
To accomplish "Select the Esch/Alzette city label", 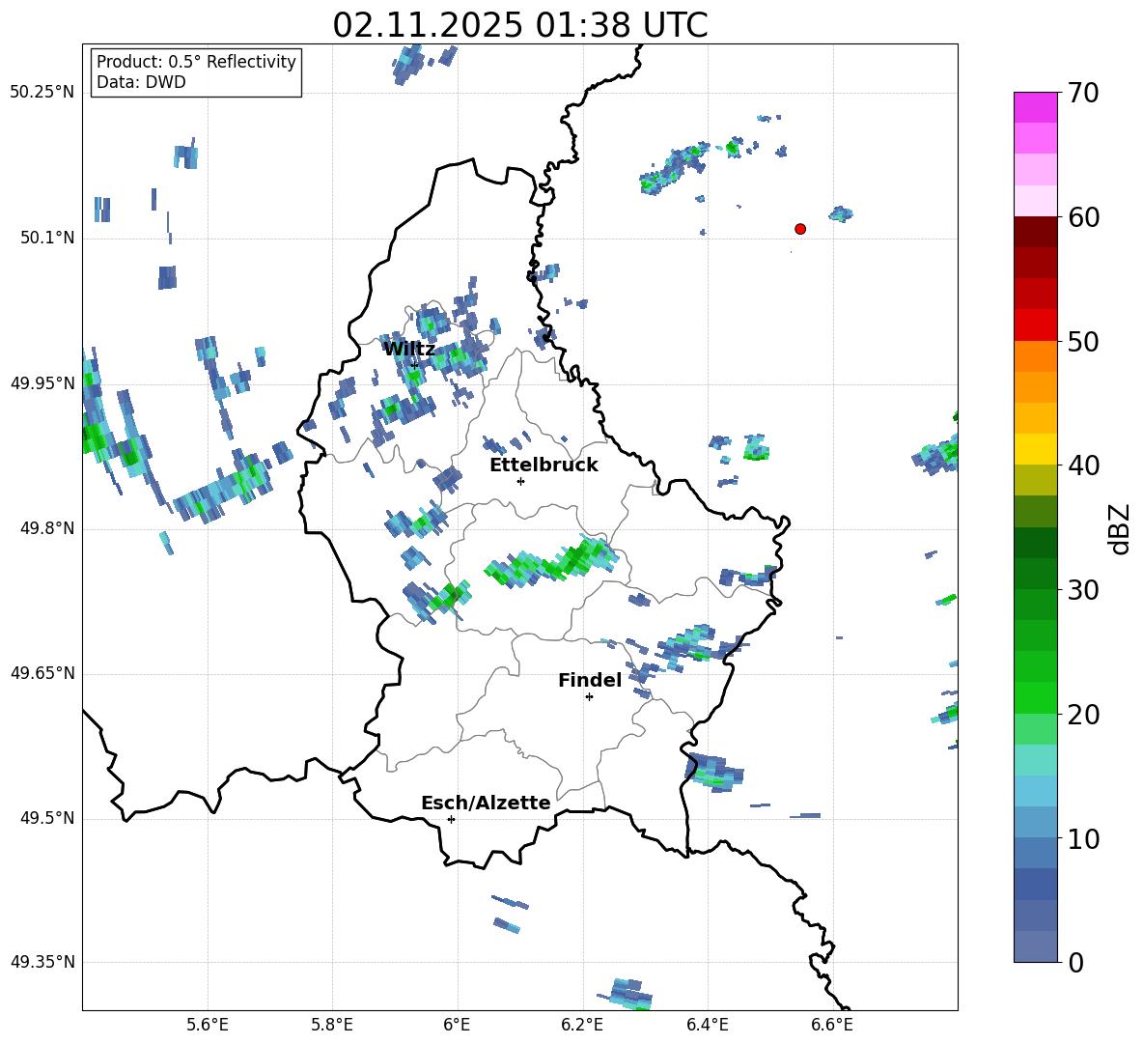I will [486, 803].
